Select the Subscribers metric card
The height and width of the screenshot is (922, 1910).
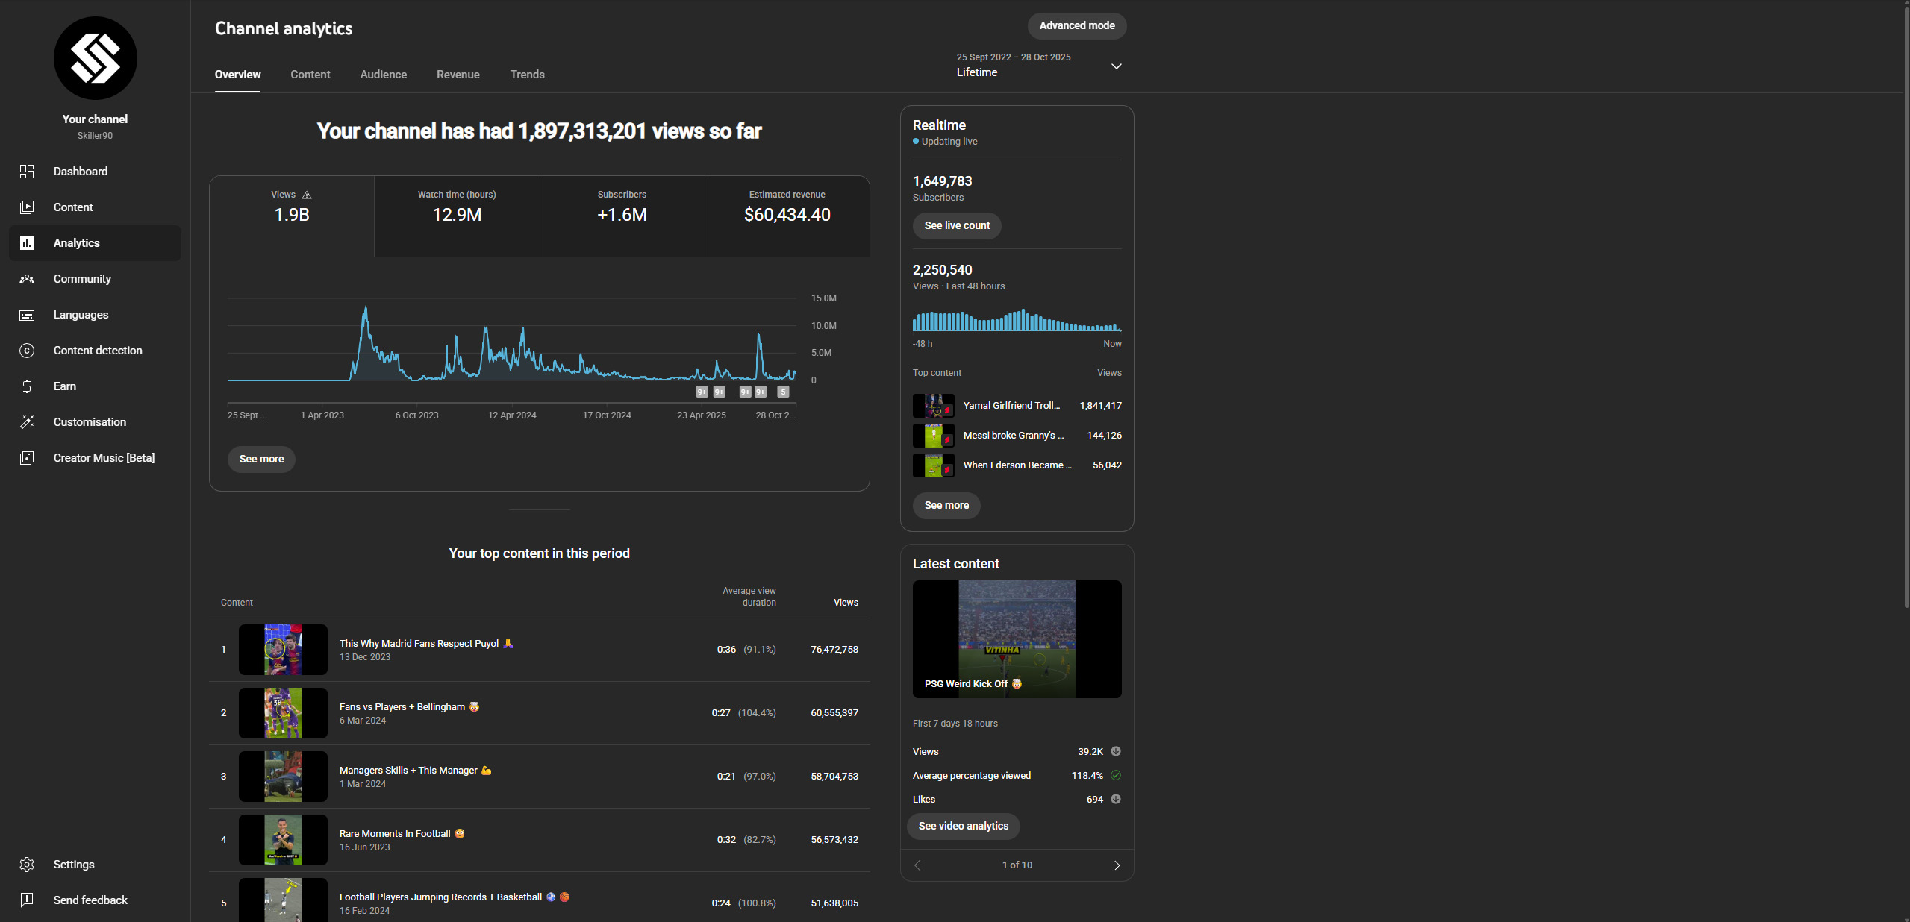click(622, 216)
